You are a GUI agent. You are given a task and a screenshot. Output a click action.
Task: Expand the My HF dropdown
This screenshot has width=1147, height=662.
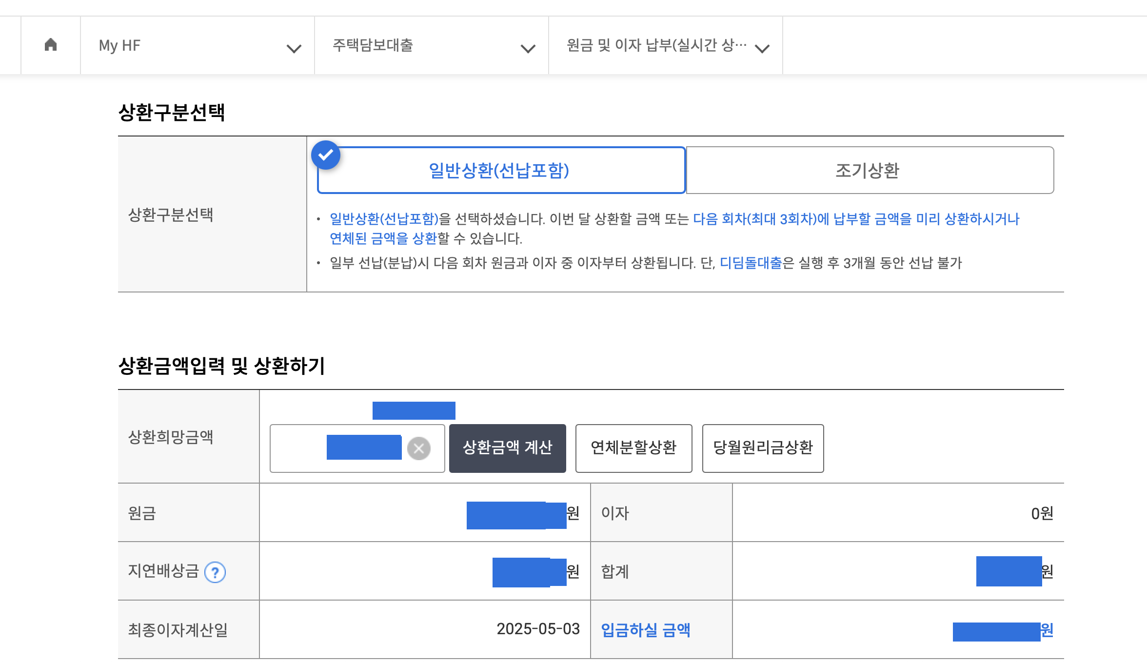(x=197, y=46)
